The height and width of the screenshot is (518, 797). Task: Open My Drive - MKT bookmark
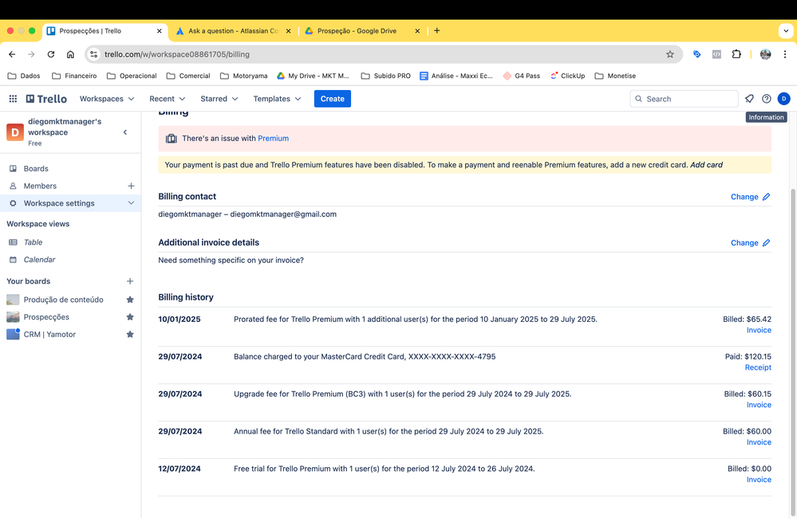coord(313,76)
